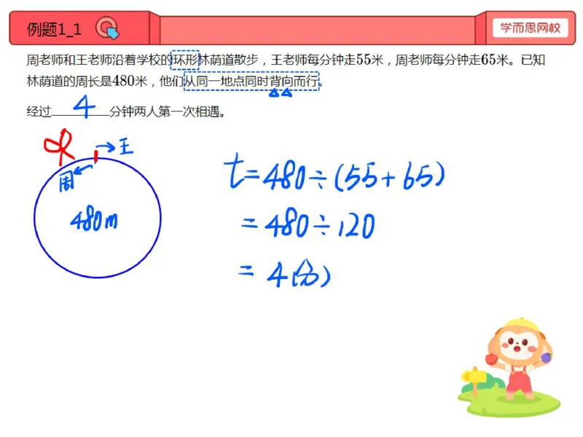Click the handwritten result =4(分)
The width and height of the screenshot is (583, 437).
pyautogui.click(x=284, y=275)
